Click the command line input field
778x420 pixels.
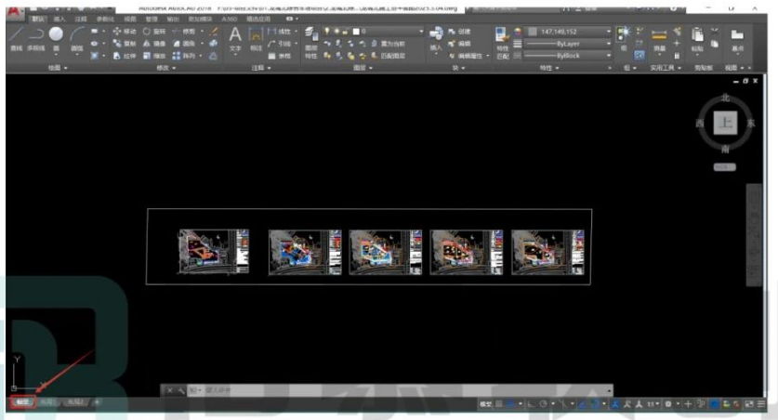click(397, 390)
